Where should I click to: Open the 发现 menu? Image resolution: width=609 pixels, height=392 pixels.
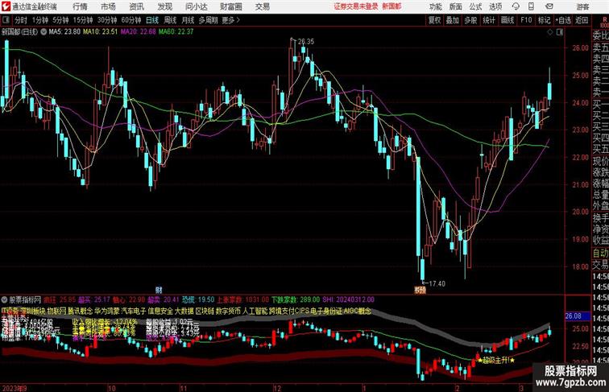[x=164, y=6]
